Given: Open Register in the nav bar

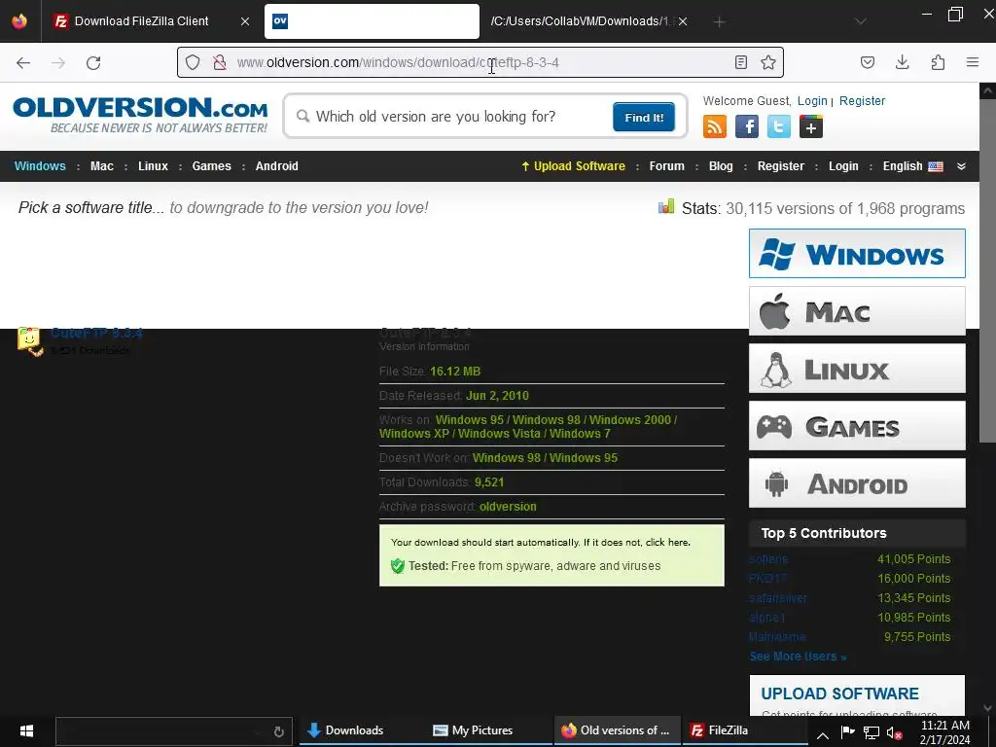Looking at the screenshot, I should pos(781,165).
